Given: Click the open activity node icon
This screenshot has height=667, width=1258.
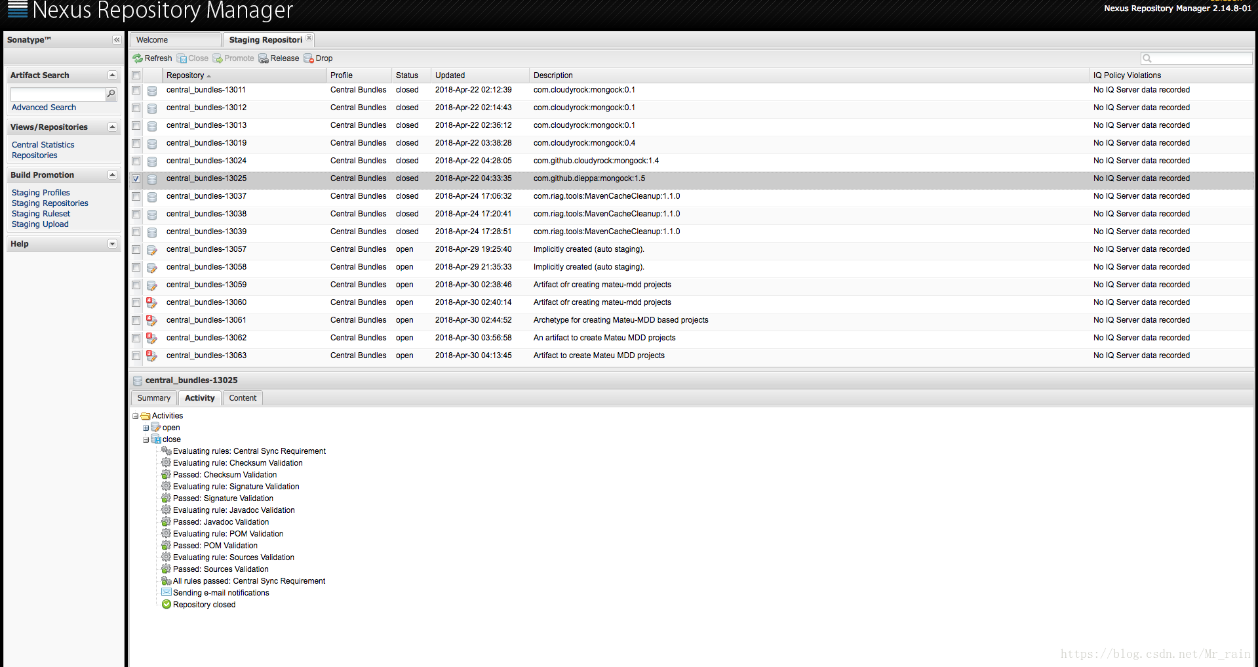Looking at the screenshot, I should (156, 428).
